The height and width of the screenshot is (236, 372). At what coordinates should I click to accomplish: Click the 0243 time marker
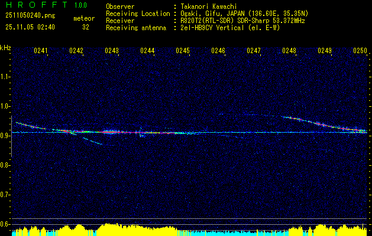tap(112, 51)
